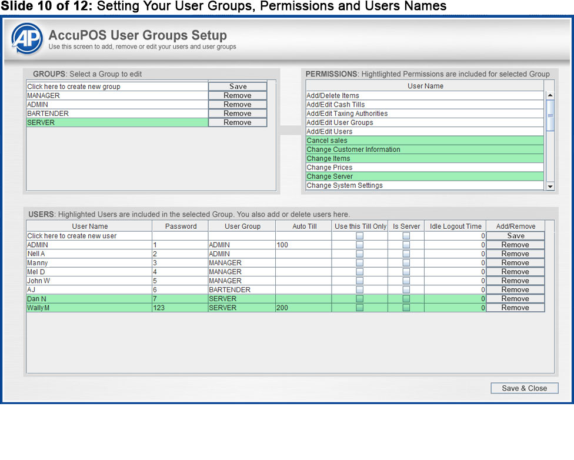The image size is (574, 460).
Task: Toggle Is Server checkbox for John W
Action: pyautogui.click(x=406, y=281)
